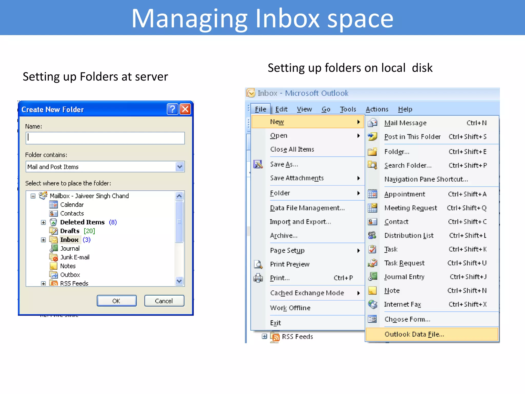525x394 pixels.
Task: Expand the Deleted Items tree node
Action: click(43, 222)
